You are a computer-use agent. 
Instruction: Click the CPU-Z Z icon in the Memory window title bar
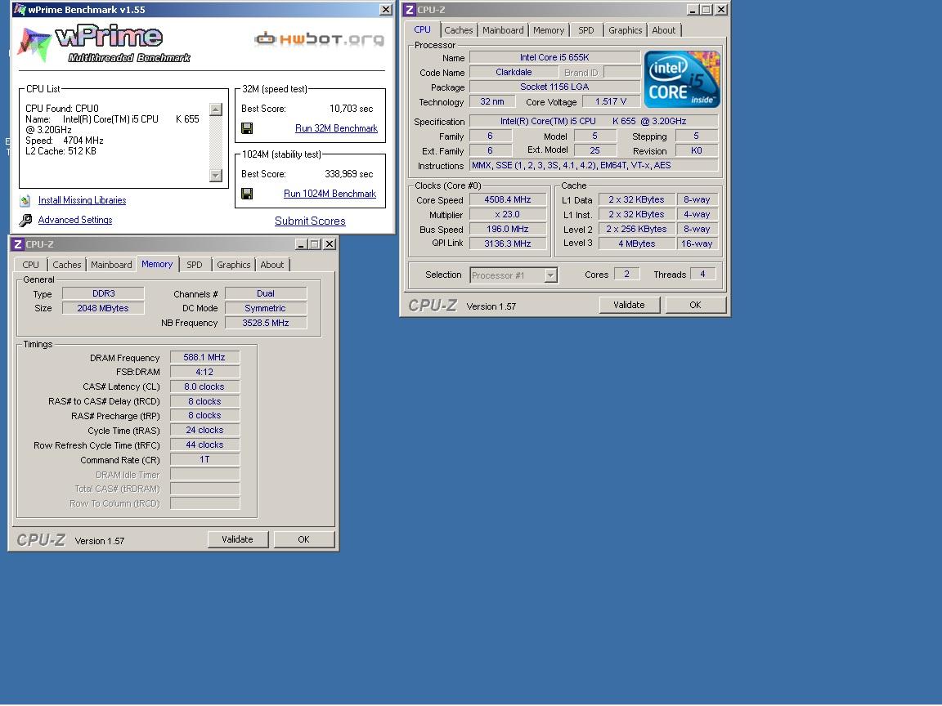pyautogui.click(x=18, y=244)
